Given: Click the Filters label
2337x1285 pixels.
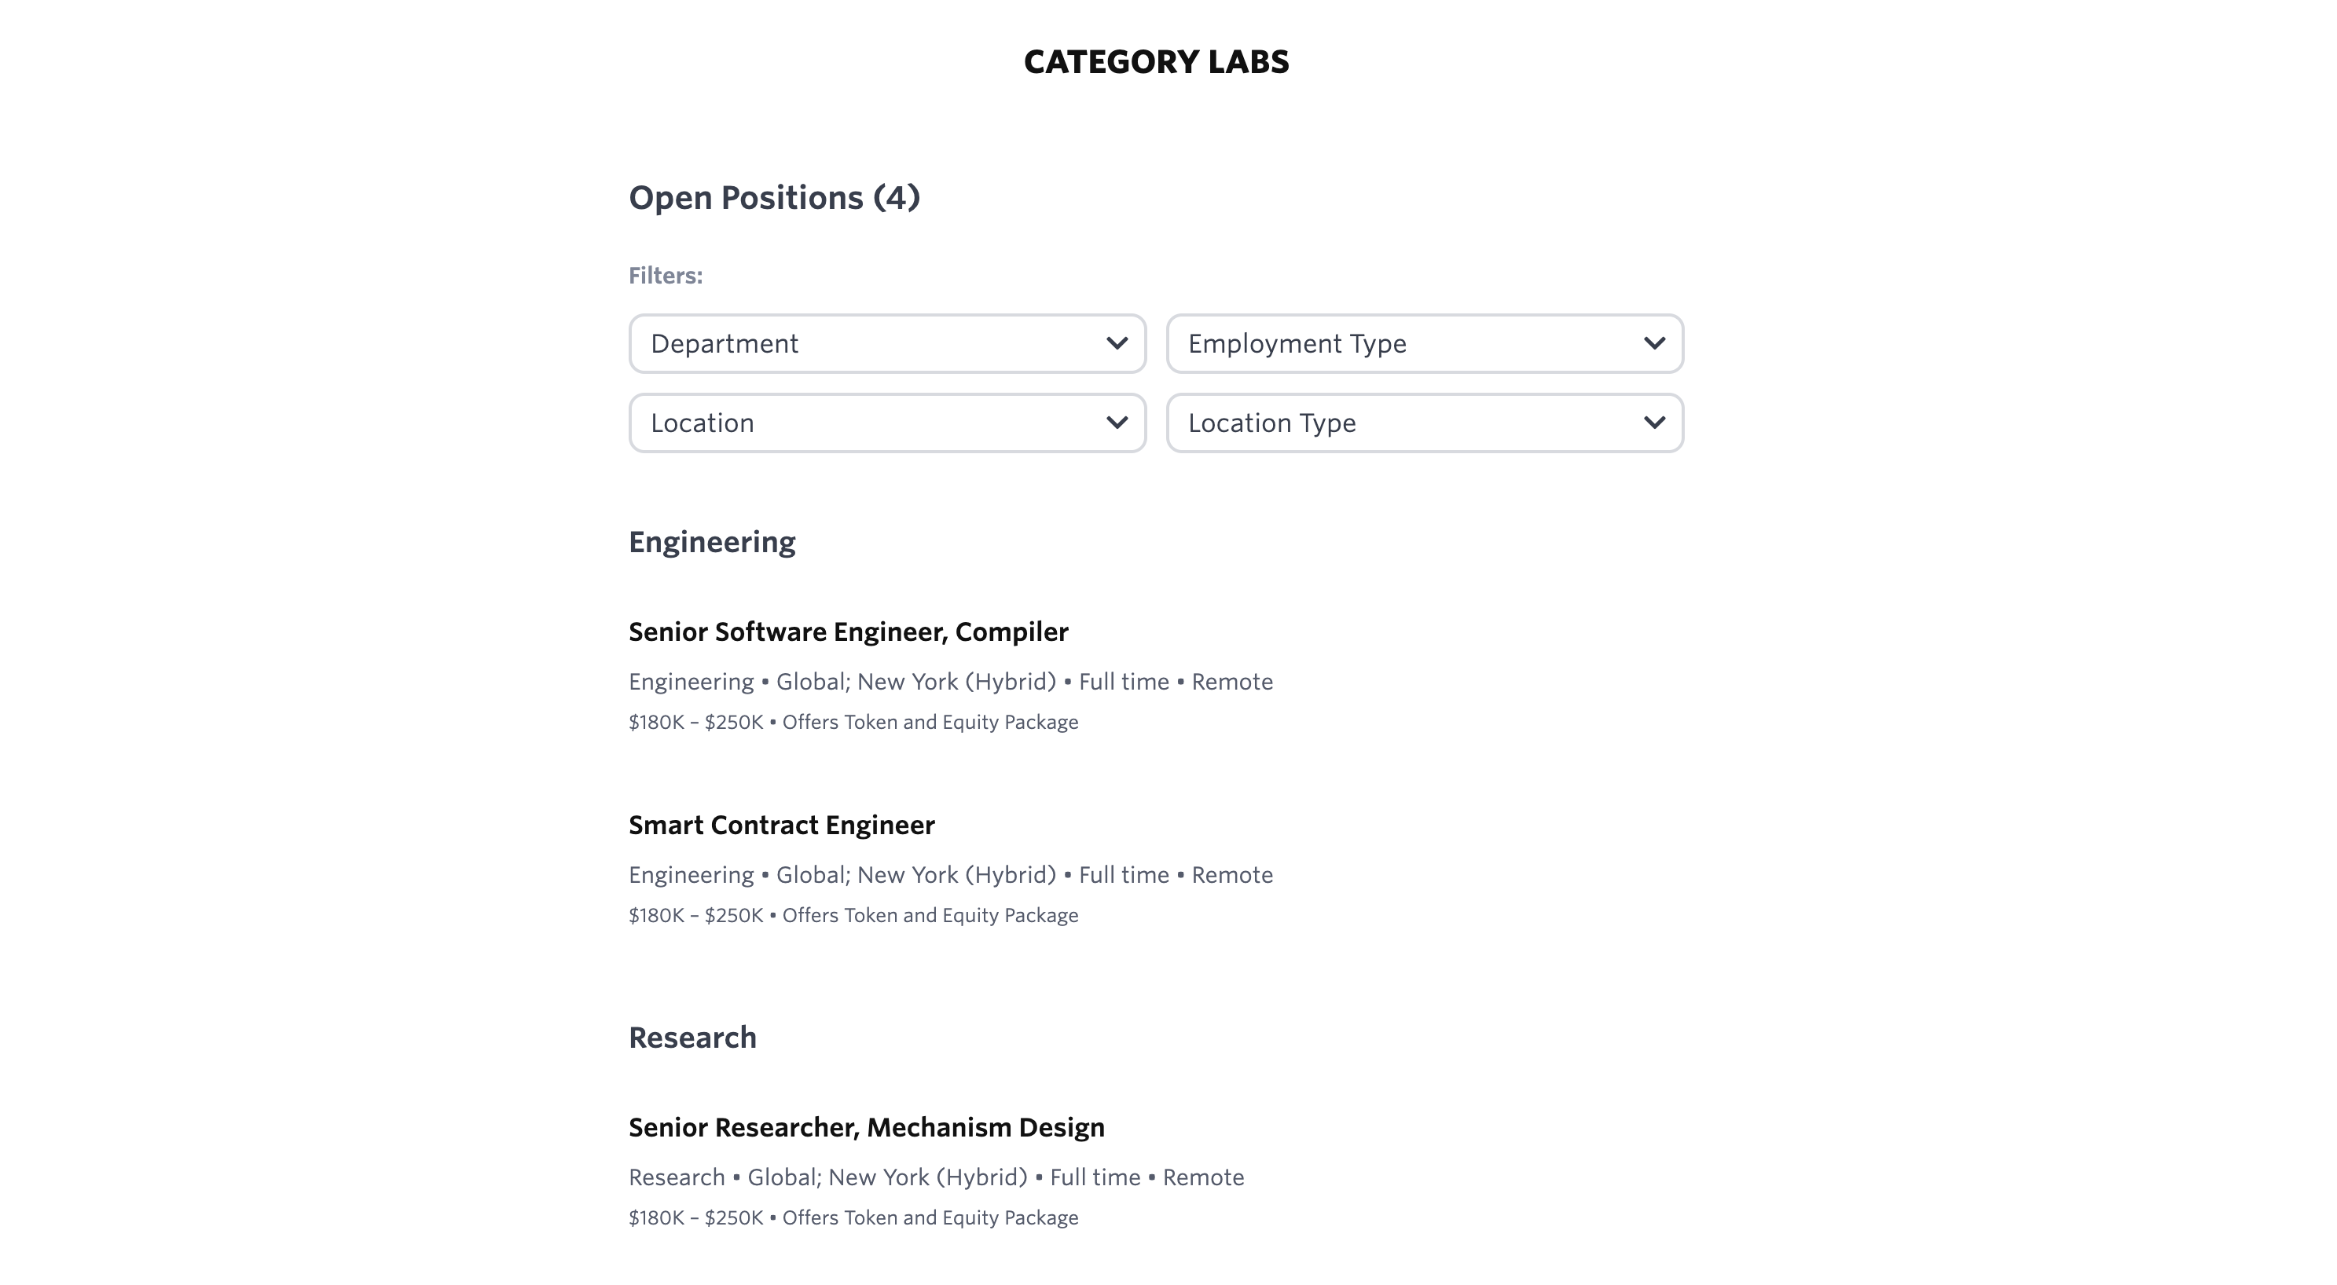Looking at the screenshot, I should pos(665,276).
